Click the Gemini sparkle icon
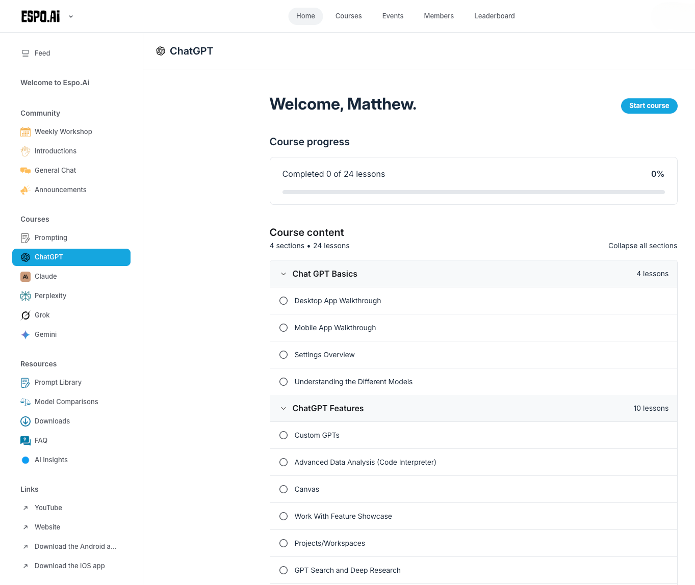 point(25,335)
